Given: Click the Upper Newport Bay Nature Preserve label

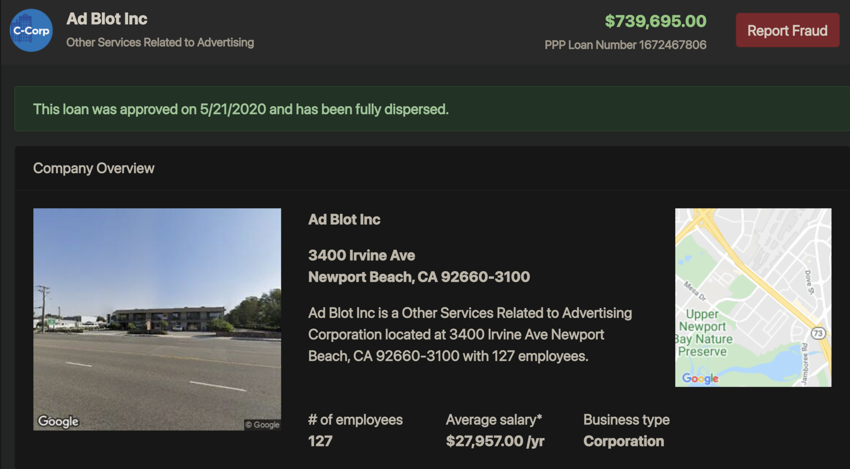Looking at the screenshot, I should click(703, 332).
